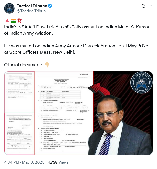The width and height of the screenshot is (157, 169).
Task: Open the Grok slashed-circle icon
Action: [143, 6]
